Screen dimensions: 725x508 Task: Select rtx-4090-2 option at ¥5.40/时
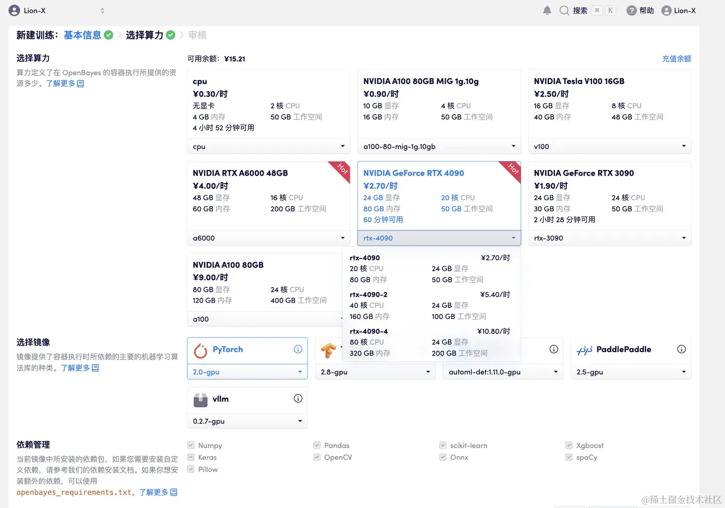431,305
